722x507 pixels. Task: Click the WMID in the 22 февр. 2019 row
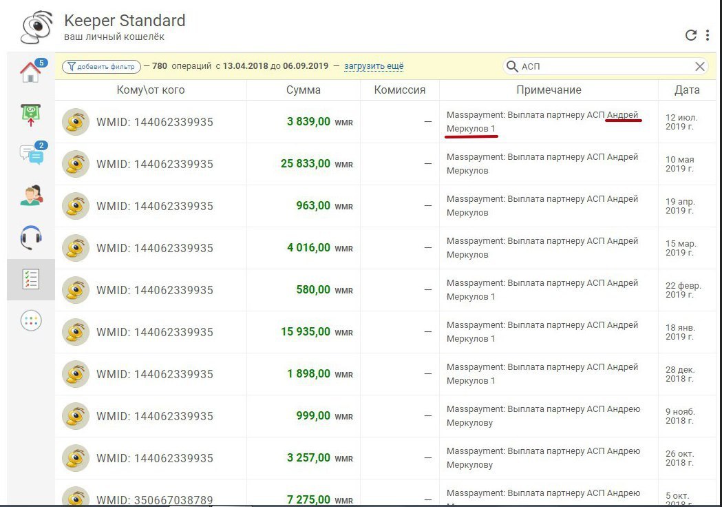pos(155,290)
